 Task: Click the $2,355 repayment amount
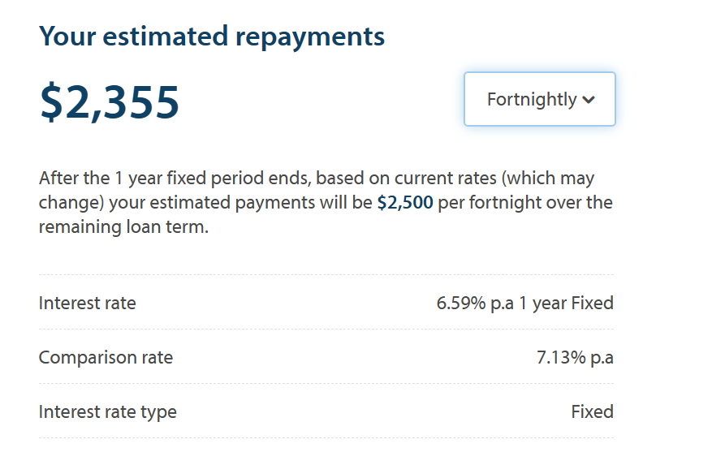tap(110, 102)
